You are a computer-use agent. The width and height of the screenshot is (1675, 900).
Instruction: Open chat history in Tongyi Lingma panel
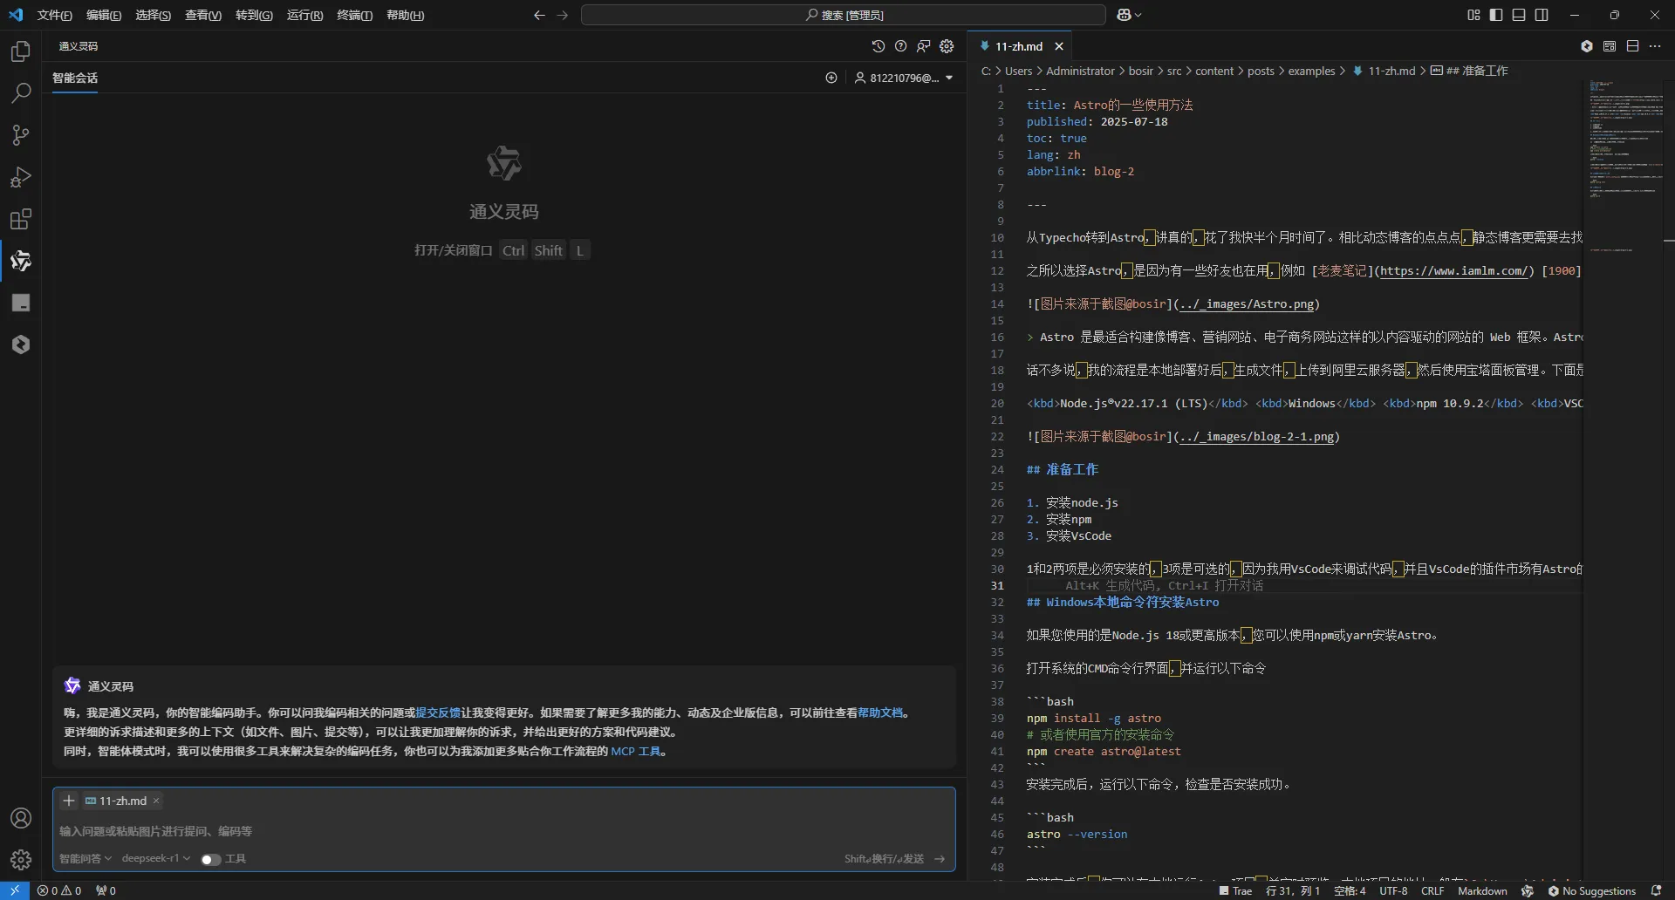click(878, 46)
